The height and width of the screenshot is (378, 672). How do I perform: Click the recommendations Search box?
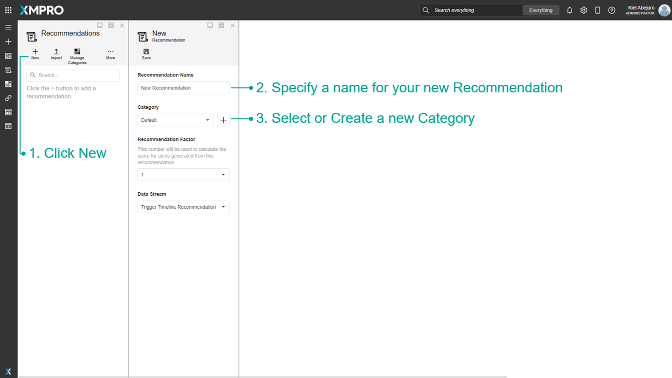(x=73, y=75)
